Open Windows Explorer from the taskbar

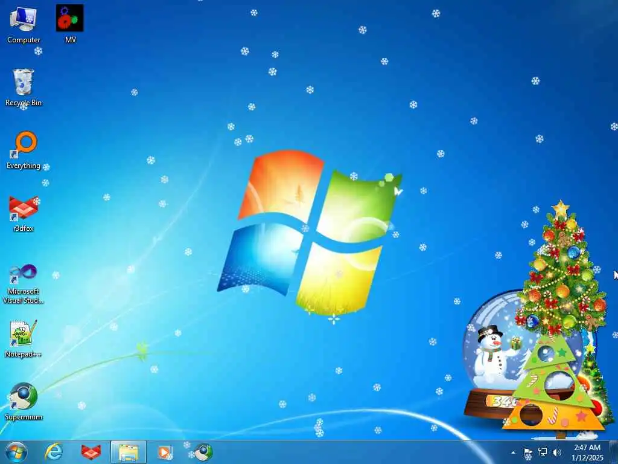click(129, 452)
